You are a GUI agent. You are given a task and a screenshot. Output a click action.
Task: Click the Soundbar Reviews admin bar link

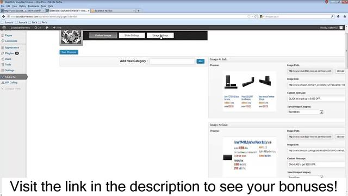point(20,28)
